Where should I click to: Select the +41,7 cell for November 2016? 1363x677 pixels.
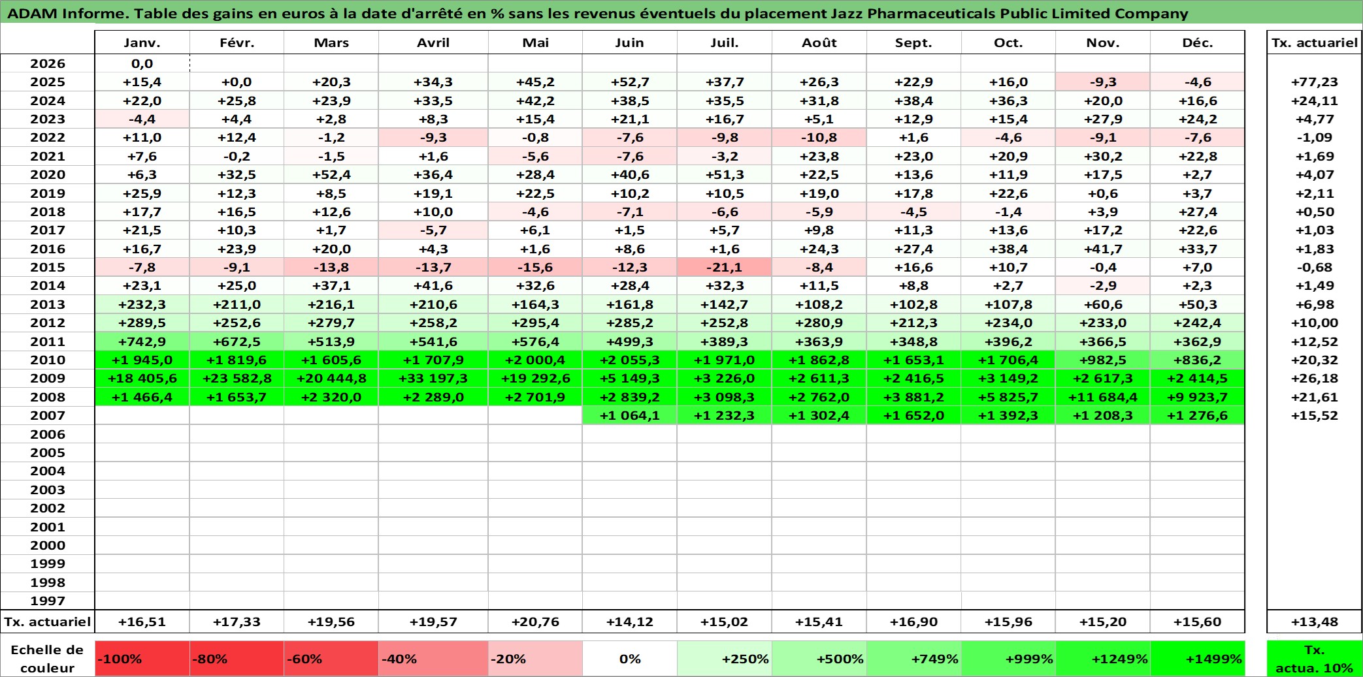[1103, 249]
